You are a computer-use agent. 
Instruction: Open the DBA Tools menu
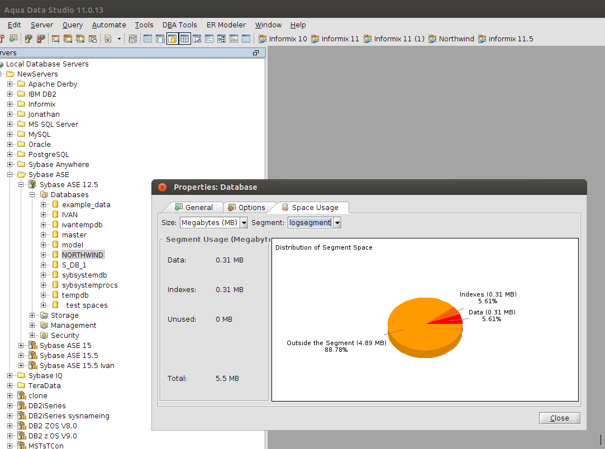[179, 25]
